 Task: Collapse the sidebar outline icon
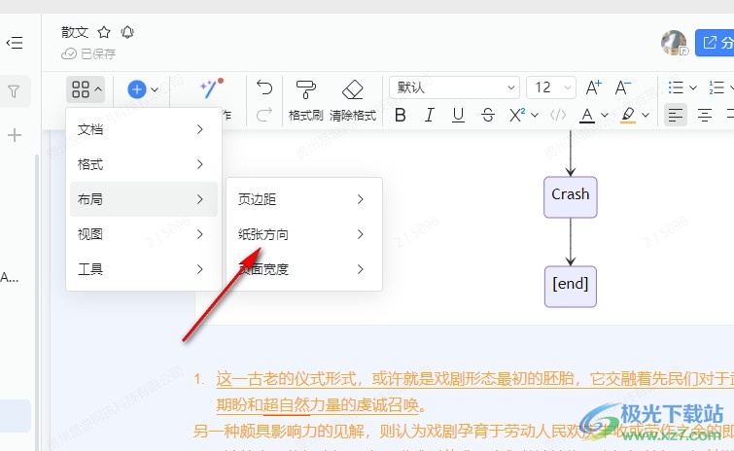[x=15, y=43]
